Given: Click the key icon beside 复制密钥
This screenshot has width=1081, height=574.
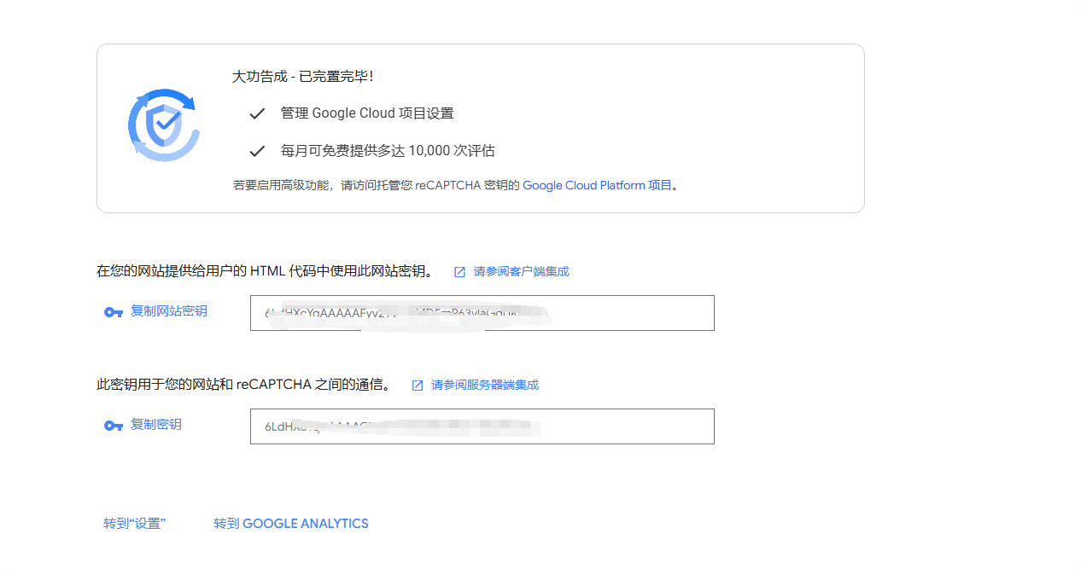Looking at the screenshot, I should (114, 426).
